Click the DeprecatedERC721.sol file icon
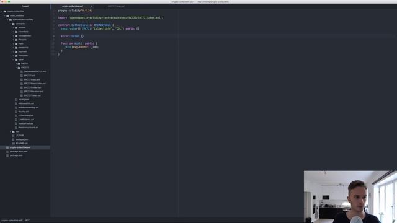Image resolution: width=397 pixels, height=223 pixels. pos(22,72)
